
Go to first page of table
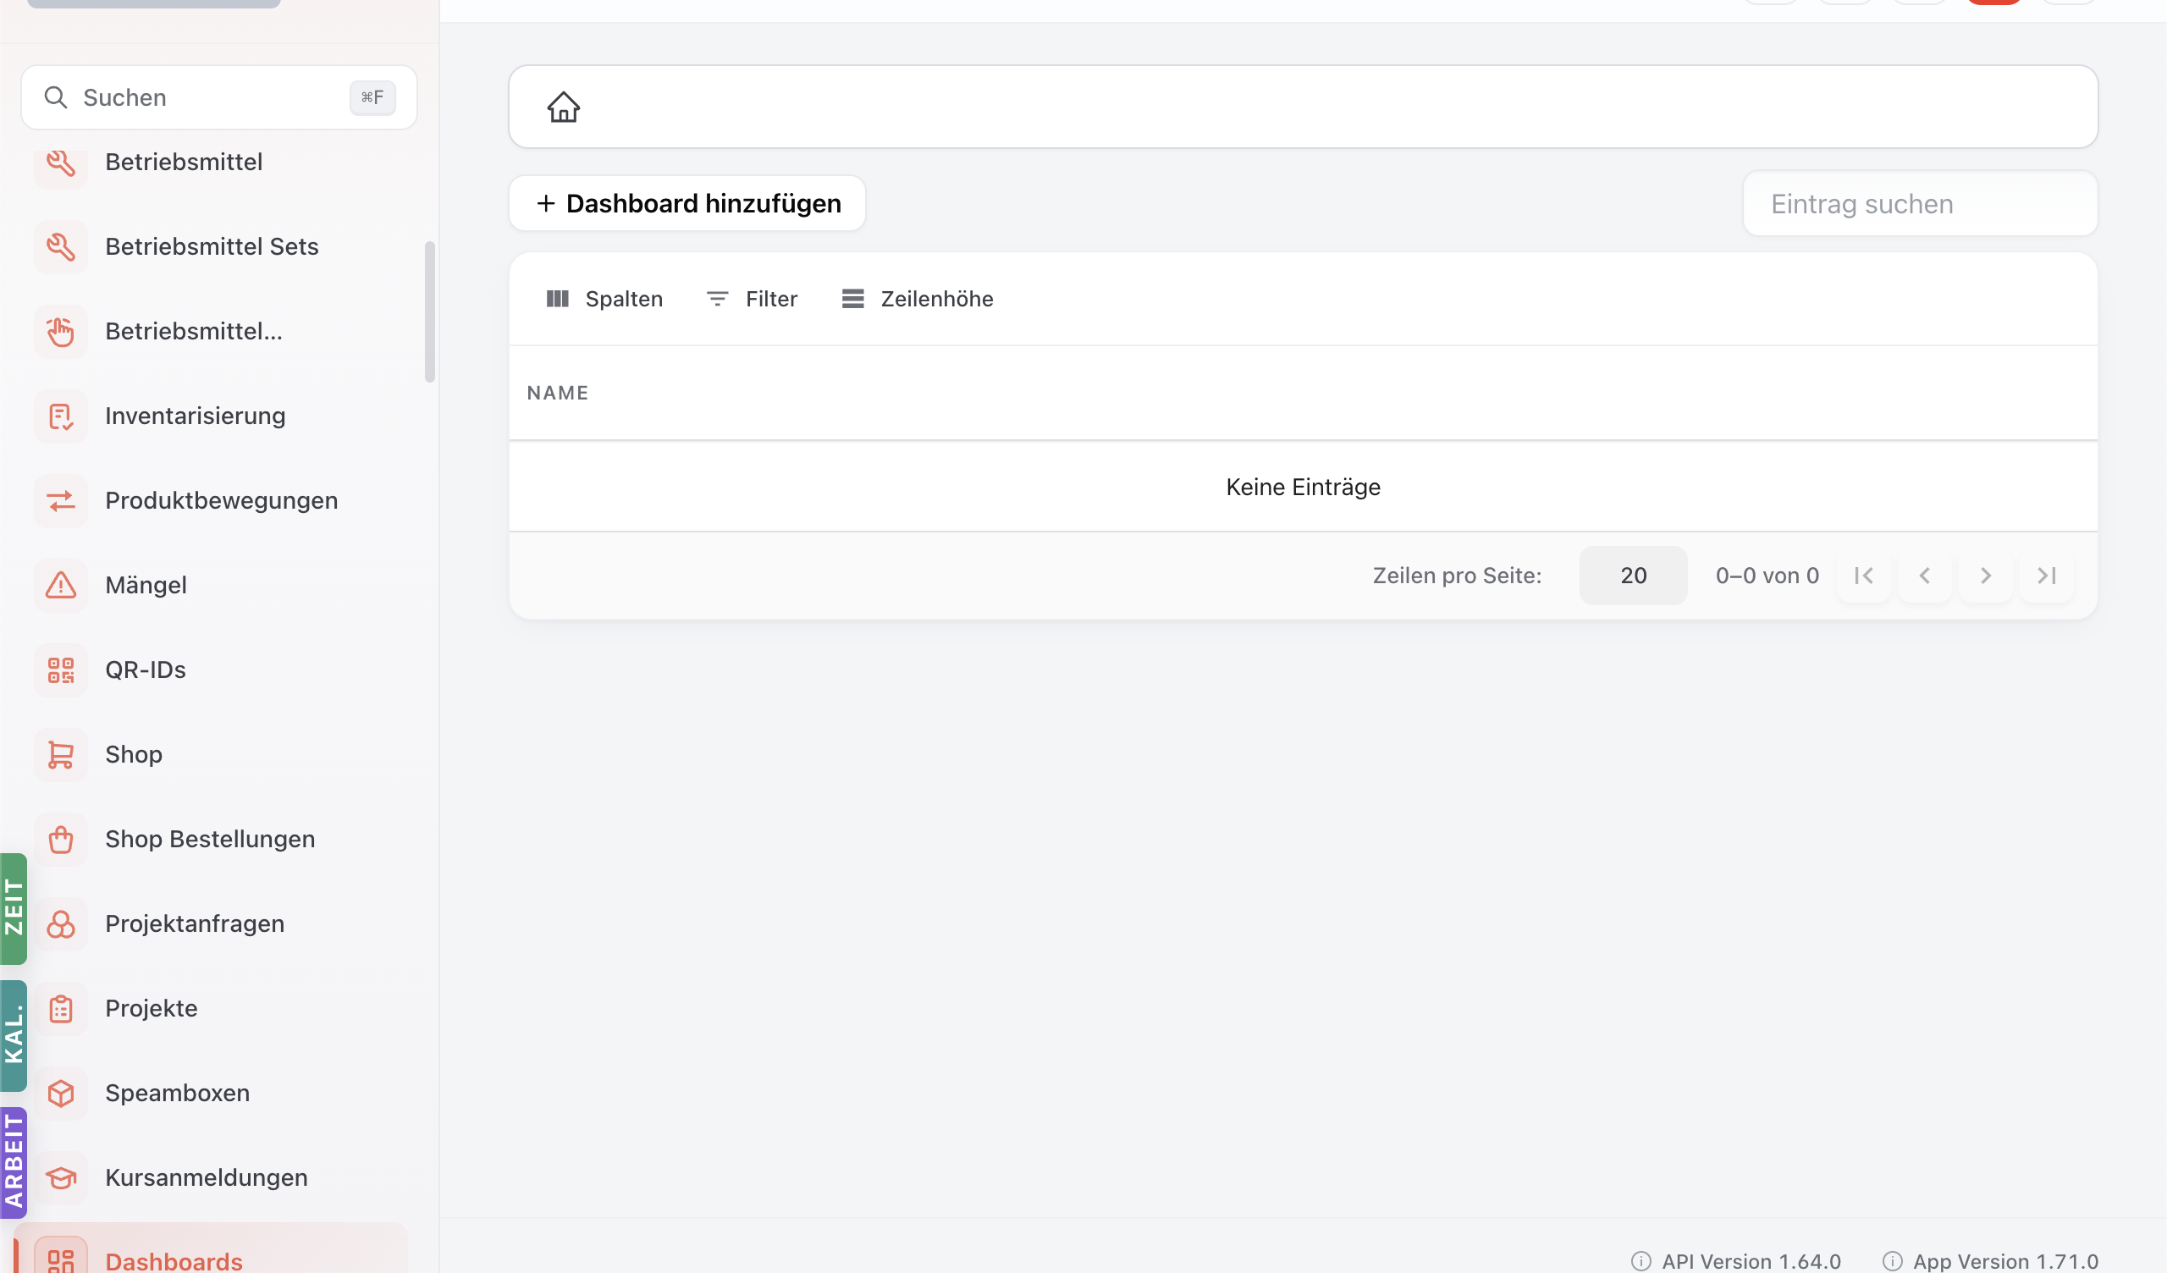click(x=1862, y=576)
